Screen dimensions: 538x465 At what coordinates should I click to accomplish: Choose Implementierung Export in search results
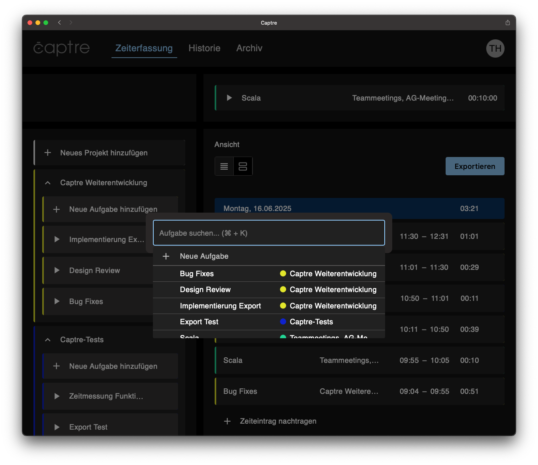269,306
